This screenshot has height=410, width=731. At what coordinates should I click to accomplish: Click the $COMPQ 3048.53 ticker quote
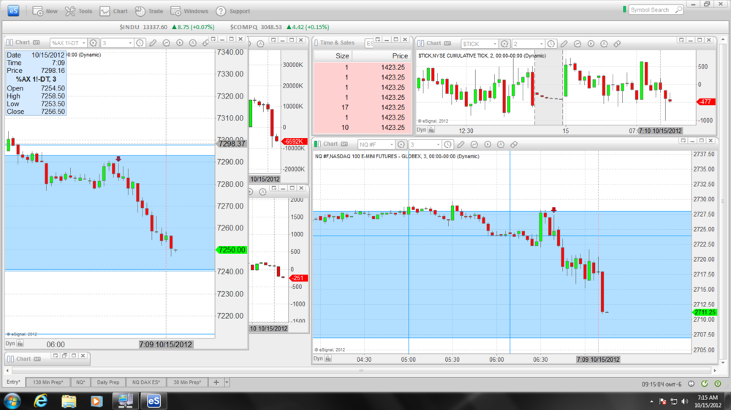point(279,27)
